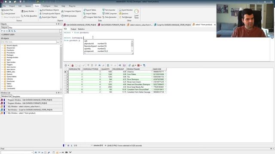Open the Configure ribbon tab
The height and width of the screenshot is (154, 275).
[46, 6]
